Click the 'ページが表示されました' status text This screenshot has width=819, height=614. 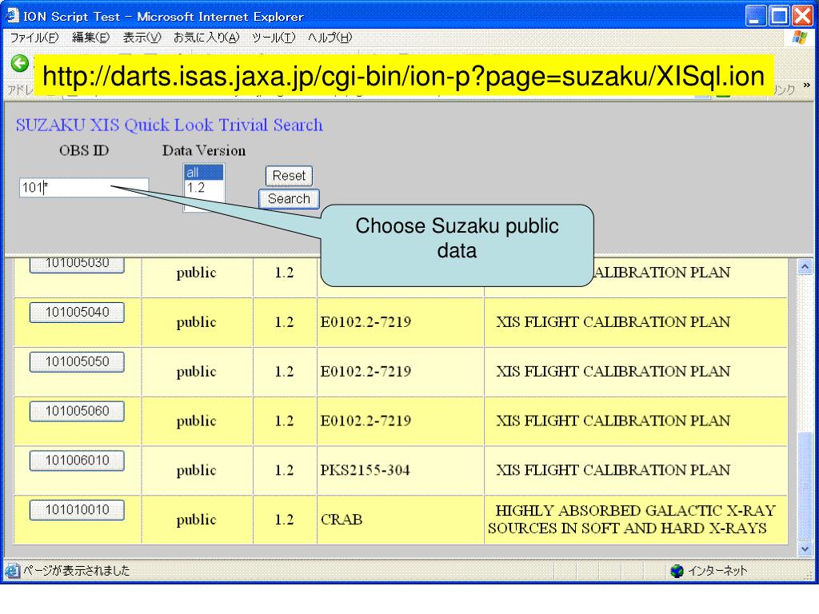[x=76, y=571]
